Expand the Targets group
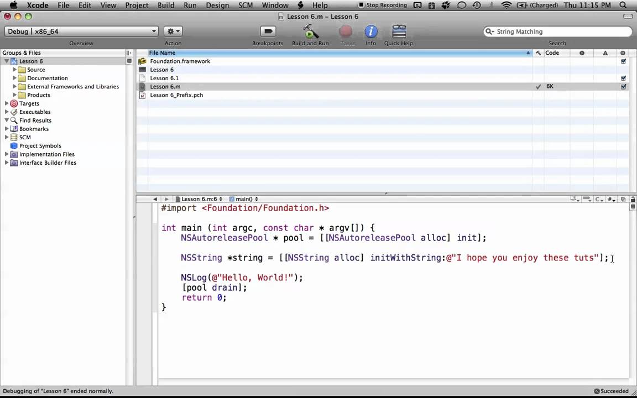 coord(7,103)
